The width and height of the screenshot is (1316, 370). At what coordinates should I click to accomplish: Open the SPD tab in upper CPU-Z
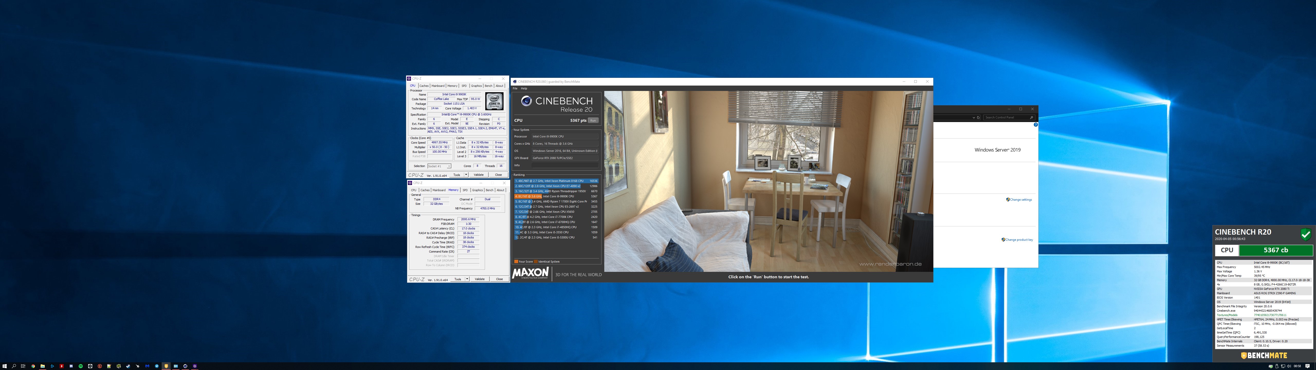[x=464, y=86]
